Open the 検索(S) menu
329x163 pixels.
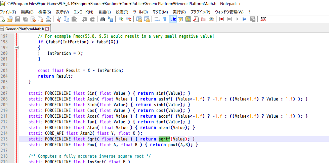[44, 12]
